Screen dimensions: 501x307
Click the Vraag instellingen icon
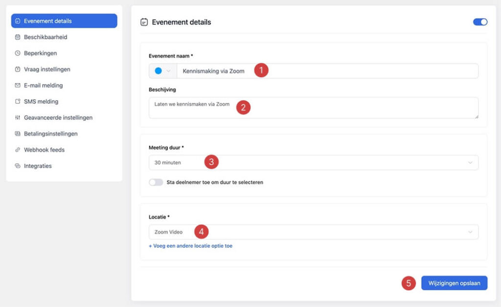[18, 69]
